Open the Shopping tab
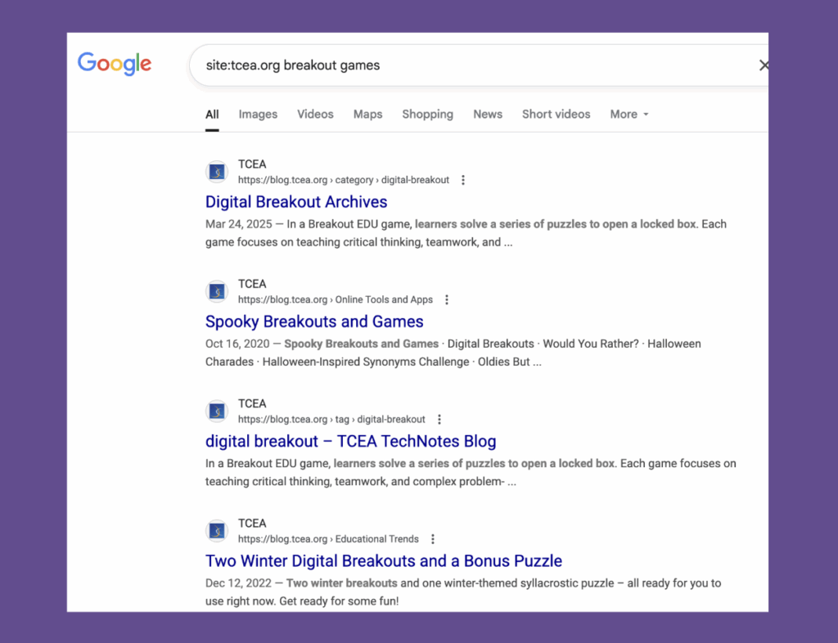The image size is (838, 643). (427, 115)
